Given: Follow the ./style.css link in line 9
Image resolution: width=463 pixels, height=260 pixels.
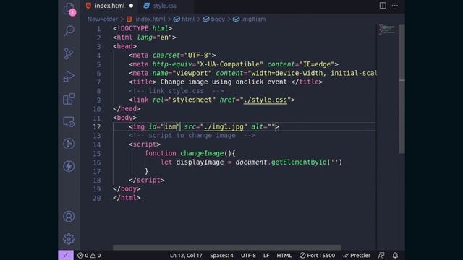Looking at the screenshot, I should (266, 100).
